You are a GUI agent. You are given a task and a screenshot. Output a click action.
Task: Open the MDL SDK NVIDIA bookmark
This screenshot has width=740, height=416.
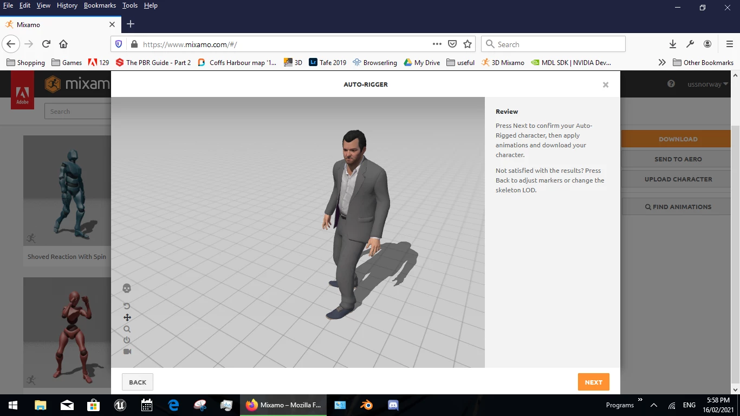[x=571, y=63]
